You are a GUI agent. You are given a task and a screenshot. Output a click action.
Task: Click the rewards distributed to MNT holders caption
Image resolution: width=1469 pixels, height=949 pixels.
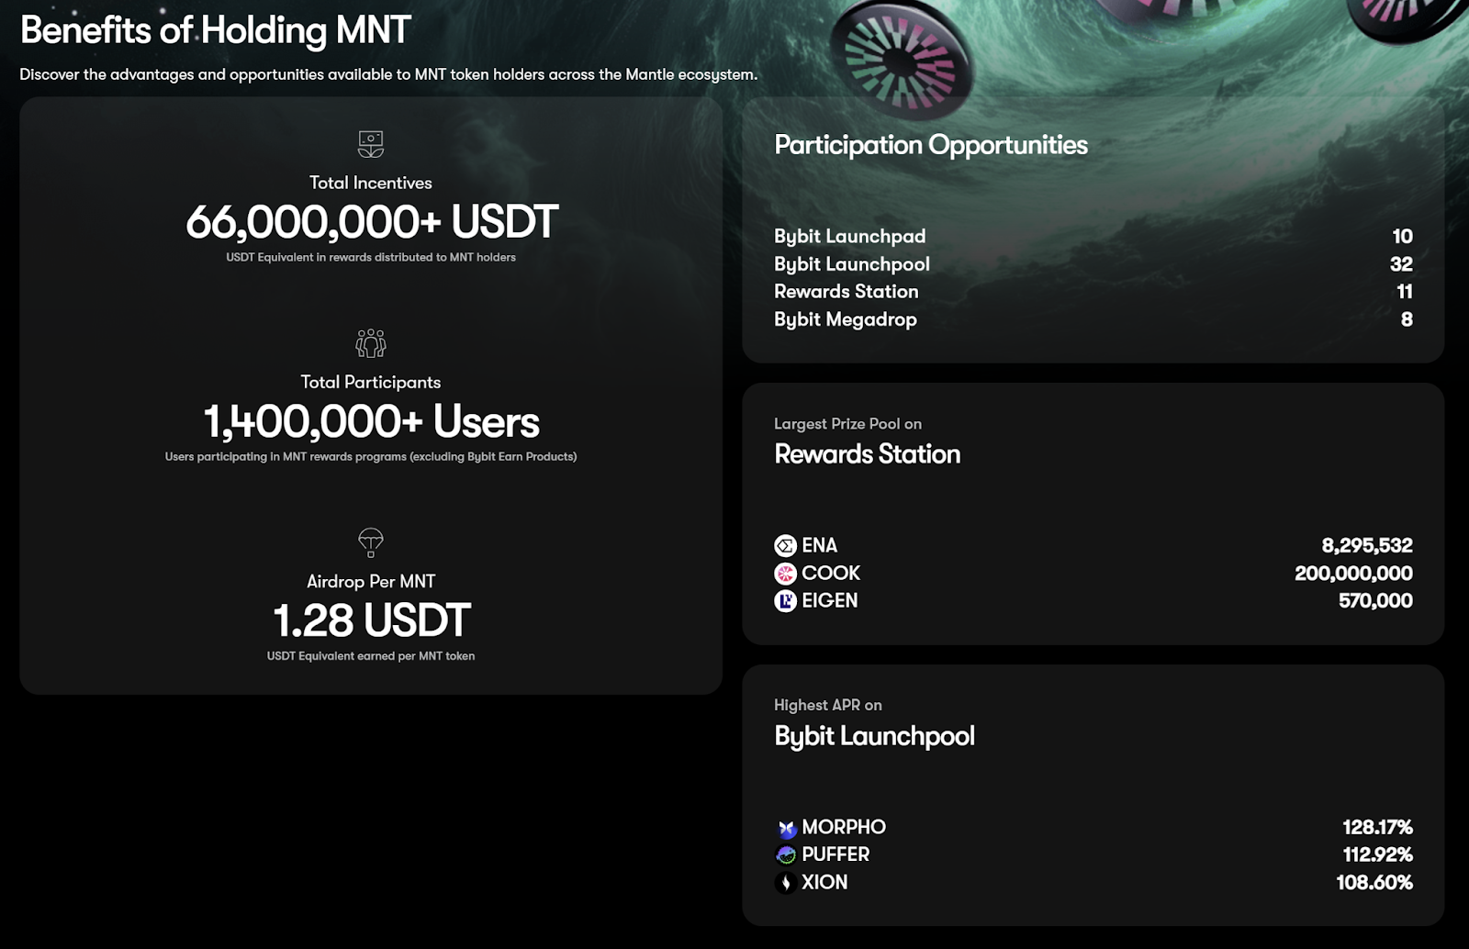[x=371, y=258]
